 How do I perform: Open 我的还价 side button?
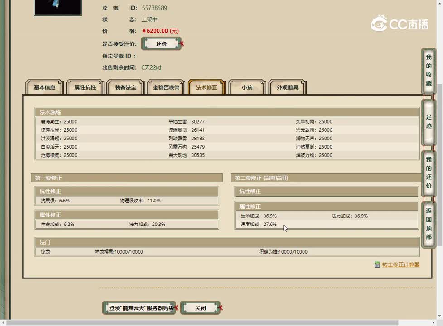(x=429, y=173)
